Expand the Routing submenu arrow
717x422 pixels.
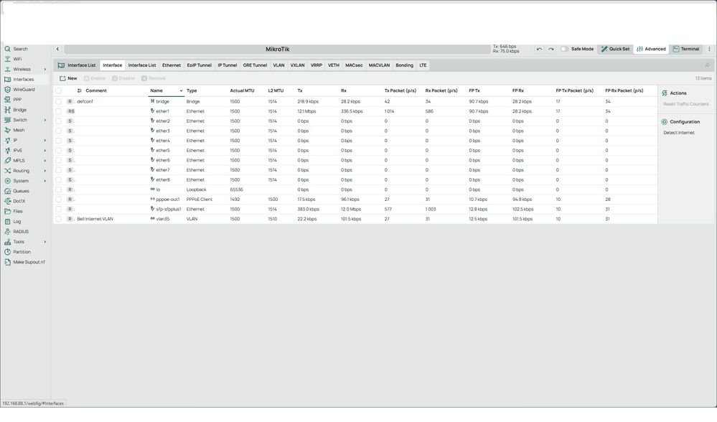(44, 171)
